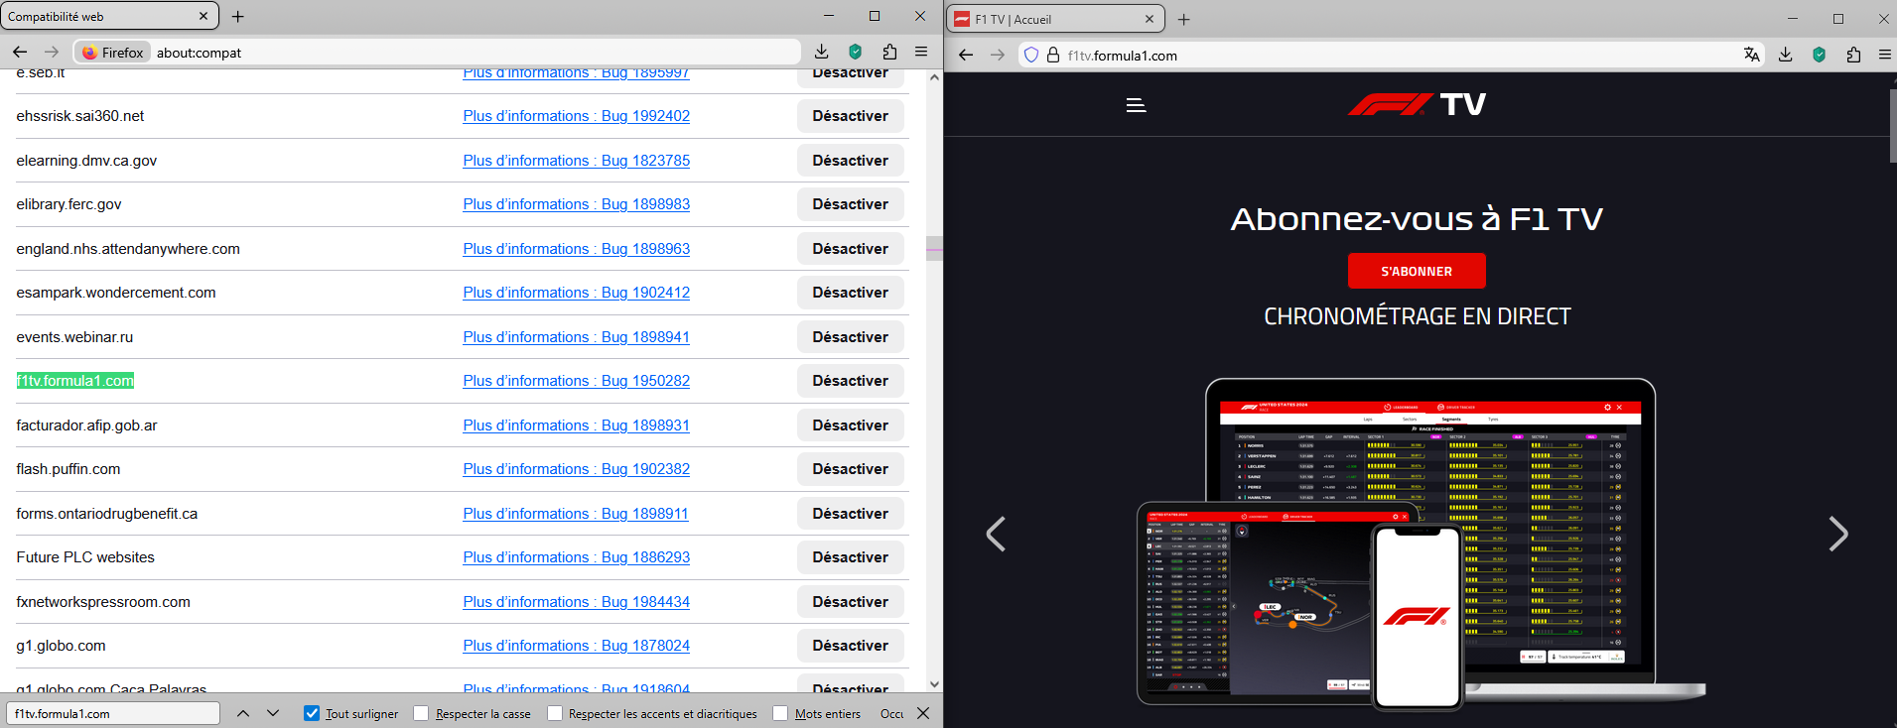1897x728 pixels.
Task: Jump to the previous find match
Action: point(243,713)
